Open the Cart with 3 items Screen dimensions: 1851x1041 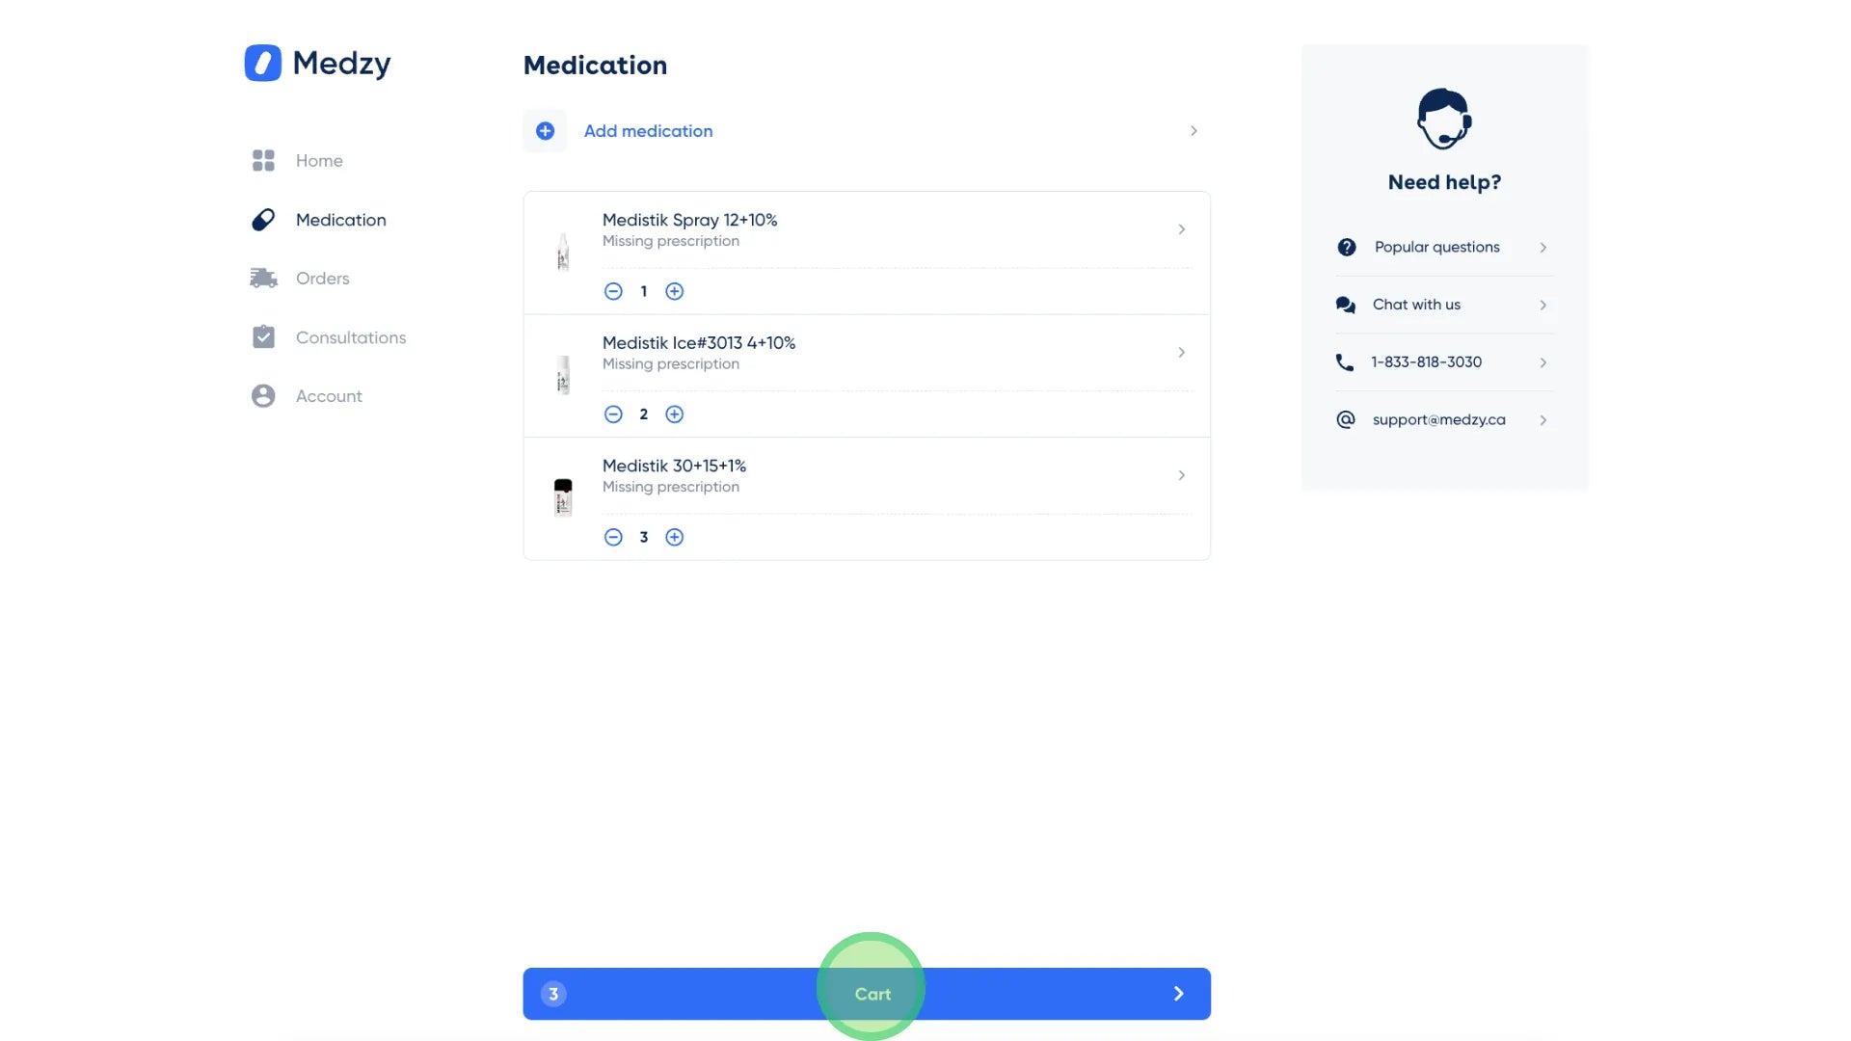(x=871, y=993)
